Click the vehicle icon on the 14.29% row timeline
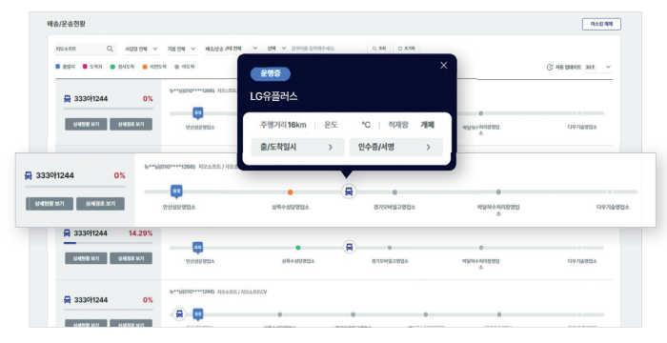The image size is (667, 343). tap(350, 247)
